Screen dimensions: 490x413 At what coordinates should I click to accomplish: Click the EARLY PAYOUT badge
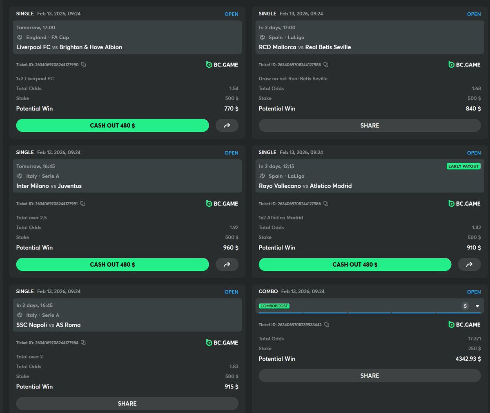(463, 166)
